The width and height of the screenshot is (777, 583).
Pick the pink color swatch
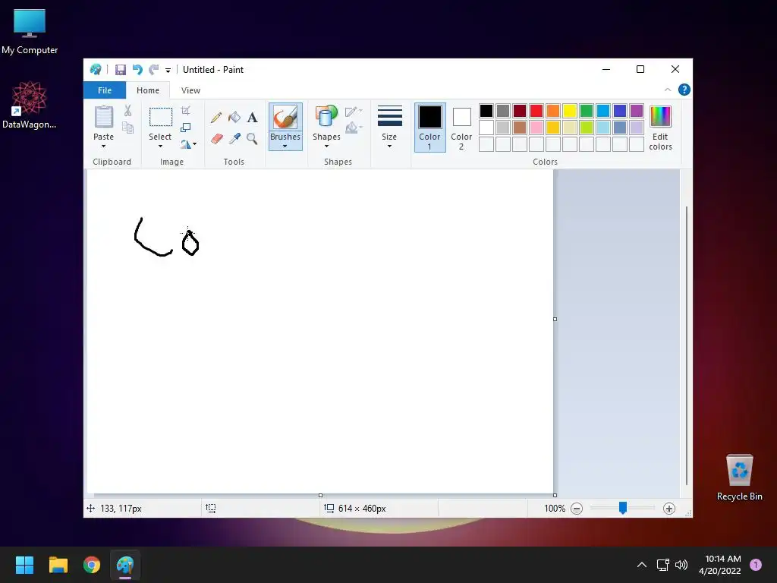536,128
